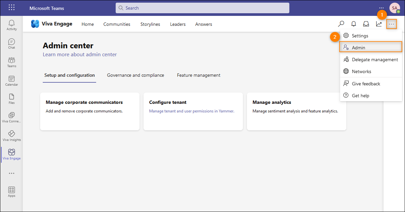Click the Viva Engage logo icon
Viewport: 405px width, 212px height.
[35, 24]
